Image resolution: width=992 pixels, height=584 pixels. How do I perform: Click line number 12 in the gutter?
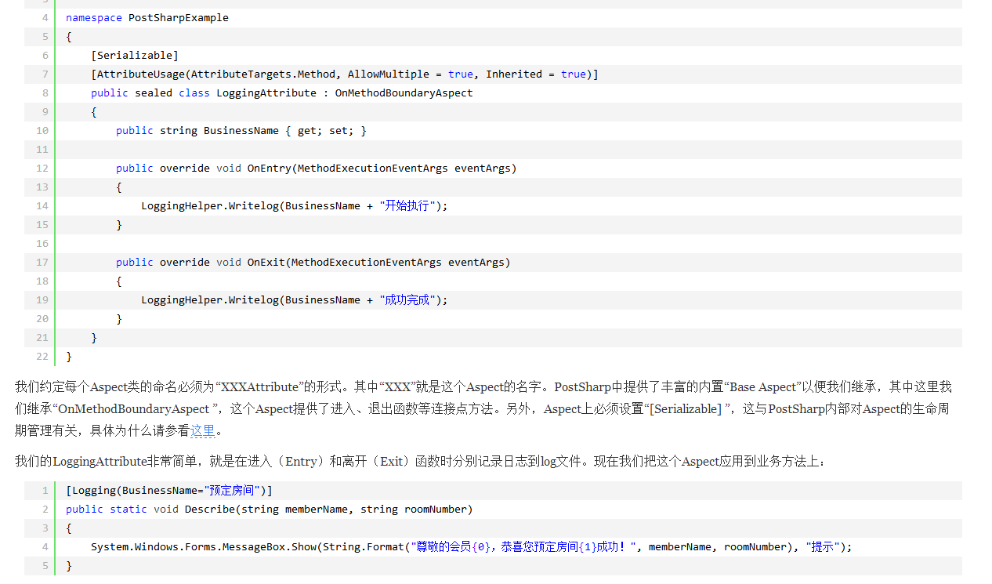42,168
